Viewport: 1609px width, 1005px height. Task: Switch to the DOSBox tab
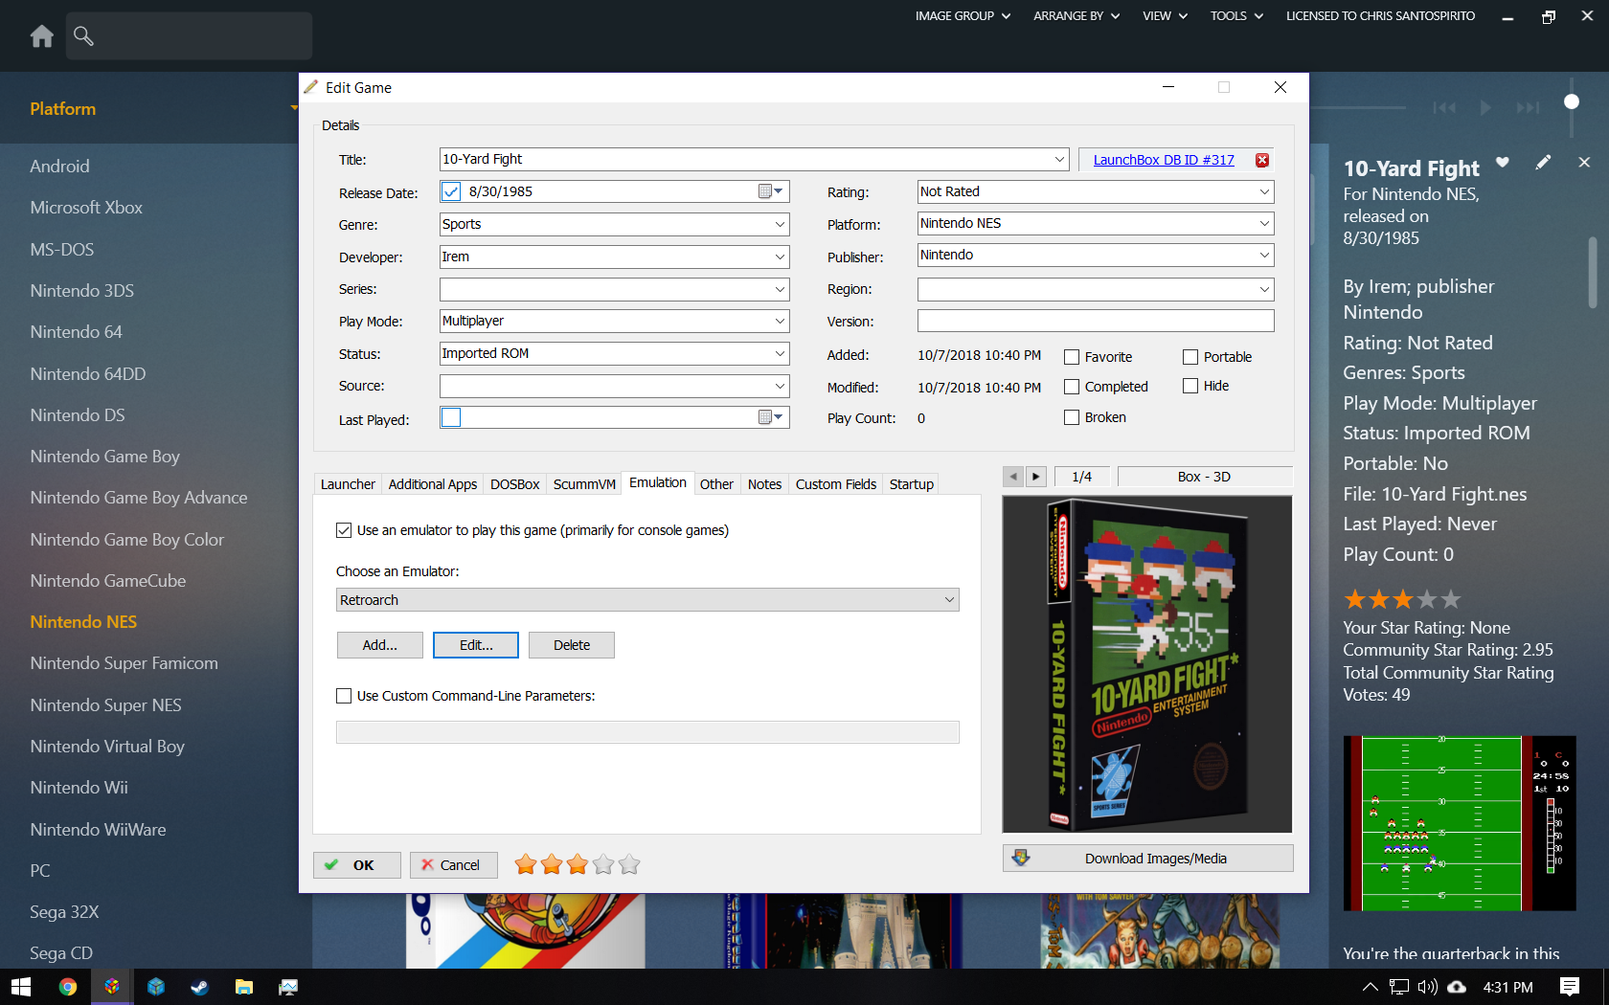(x=515, y=484)
